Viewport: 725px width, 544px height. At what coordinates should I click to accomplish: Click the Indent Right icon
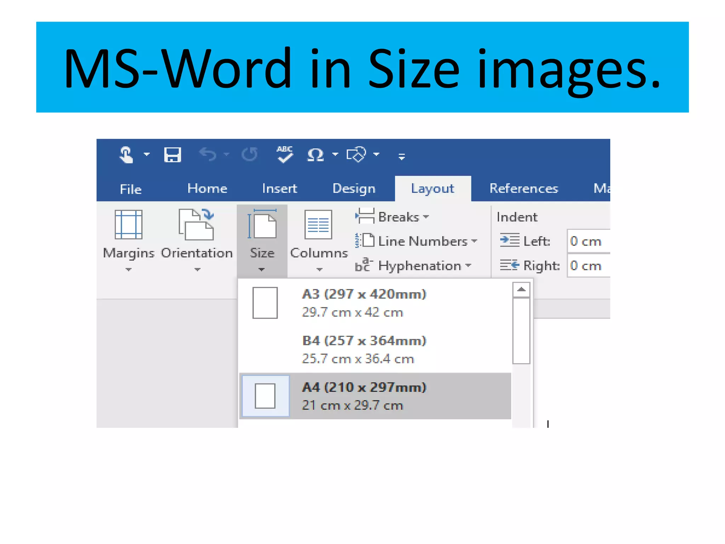(509, 265)
